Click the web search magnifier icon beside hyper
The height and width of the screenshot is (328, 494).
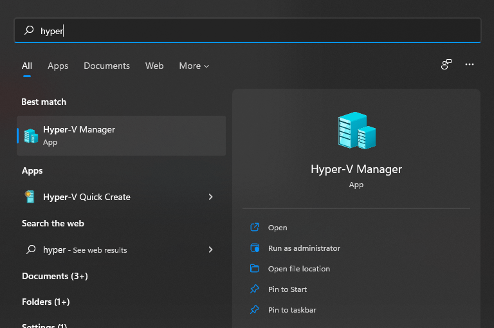coord(31,250)
